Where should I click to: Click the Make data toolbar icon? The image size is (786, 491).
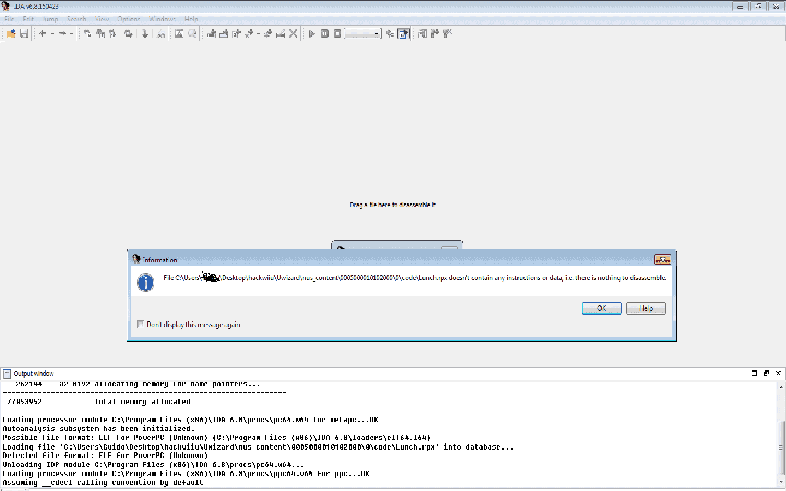click(x=224, y=33)
